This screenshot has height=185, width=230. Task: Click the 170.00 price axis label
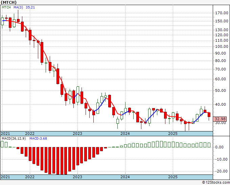coord(222,13)
